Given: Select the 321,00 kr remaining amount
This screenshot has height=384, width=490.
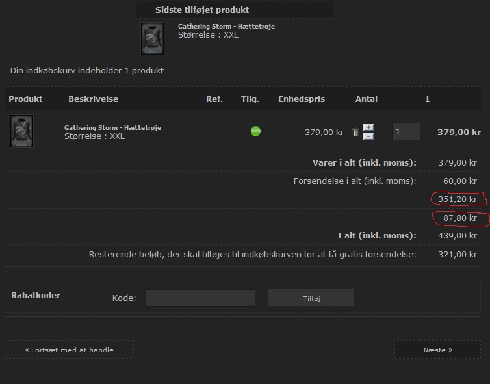Looking at the screenshot, I should point(458,254).
